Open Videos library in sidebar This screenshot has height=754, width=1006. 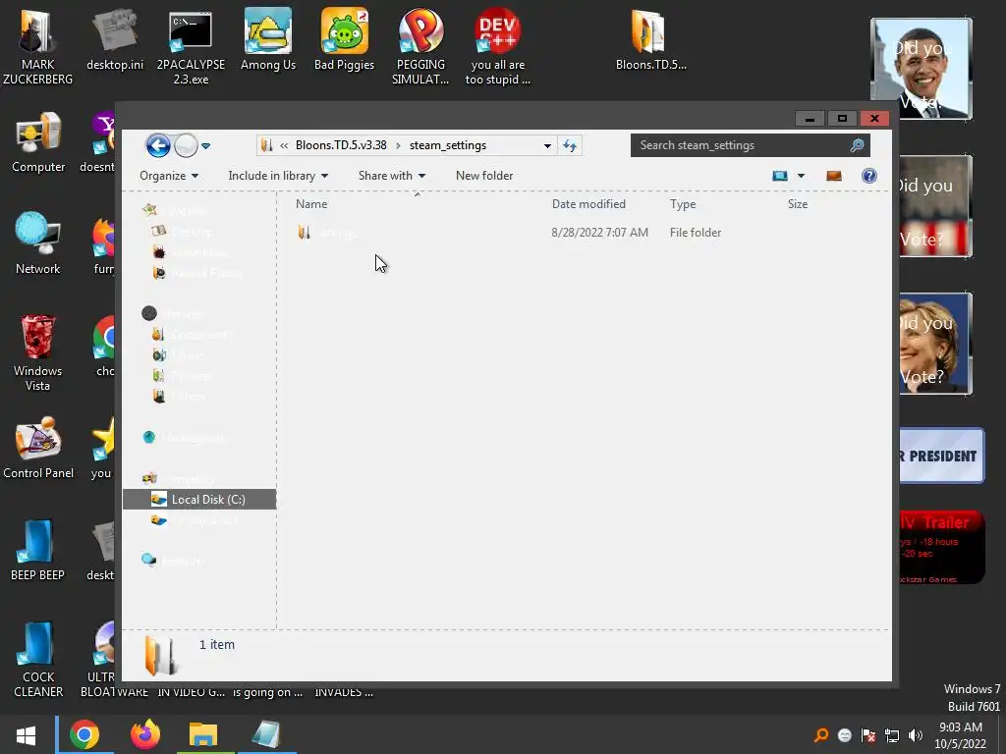(180, 397)
